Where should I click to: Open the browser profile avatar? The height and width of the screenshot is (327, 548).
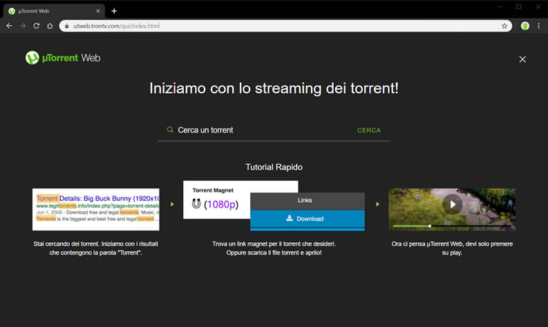point(525,26)
